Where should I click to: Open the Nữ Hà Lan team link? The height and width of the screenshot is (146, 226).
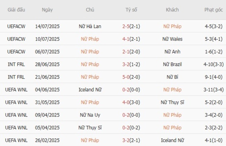click(x=90, y=26)
